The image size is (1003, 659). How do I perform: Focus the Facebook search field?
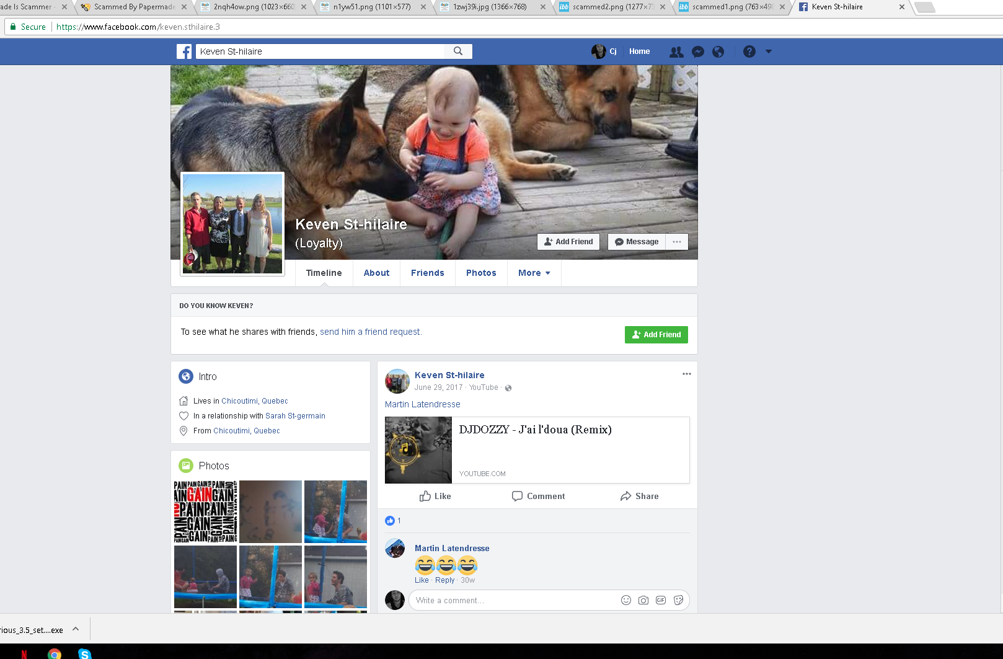click(320, 51)
